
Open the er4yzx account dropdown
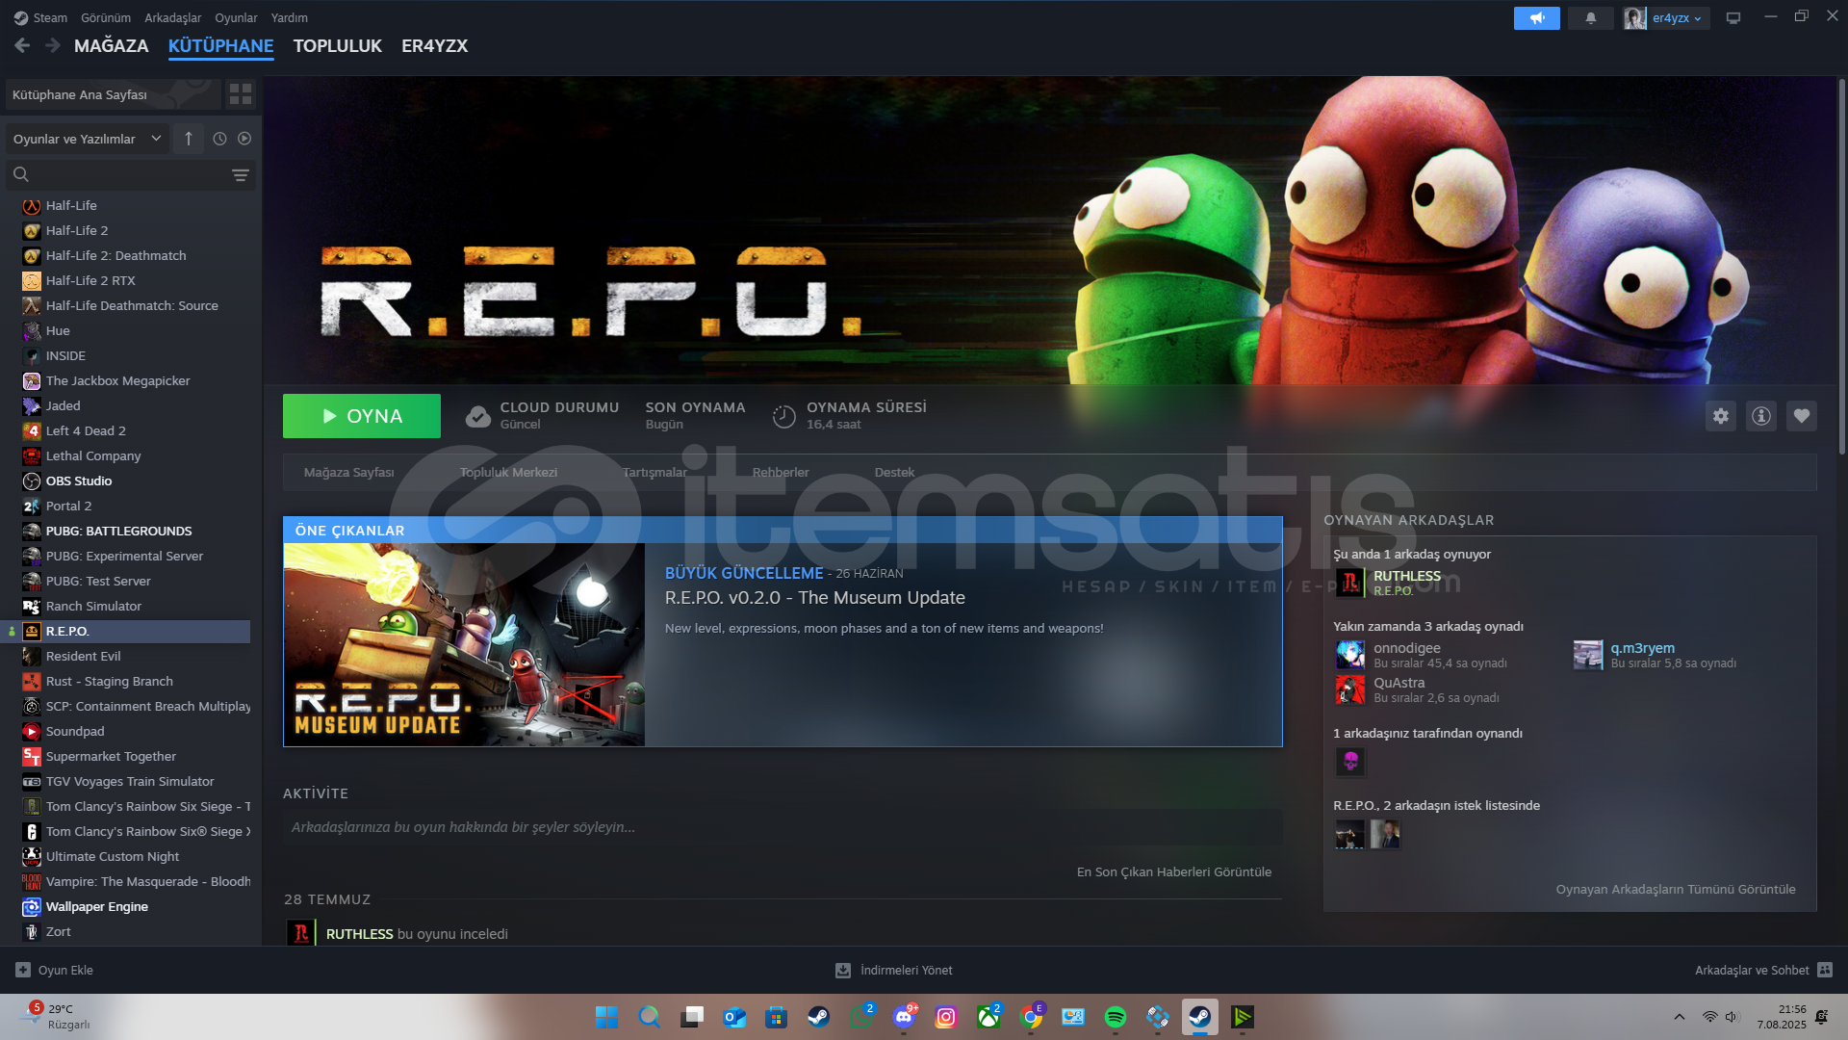coord(1677,18)
